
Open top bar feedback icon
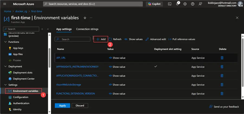point(200,4)
